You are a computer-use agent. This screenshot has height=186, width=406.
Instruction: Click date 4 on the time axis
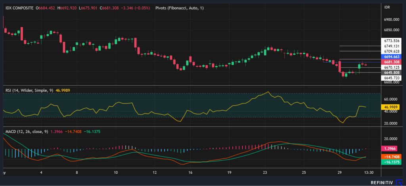pos(41,173)
